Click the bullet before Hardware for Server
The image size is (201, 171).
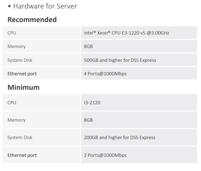tap(10, 6)
